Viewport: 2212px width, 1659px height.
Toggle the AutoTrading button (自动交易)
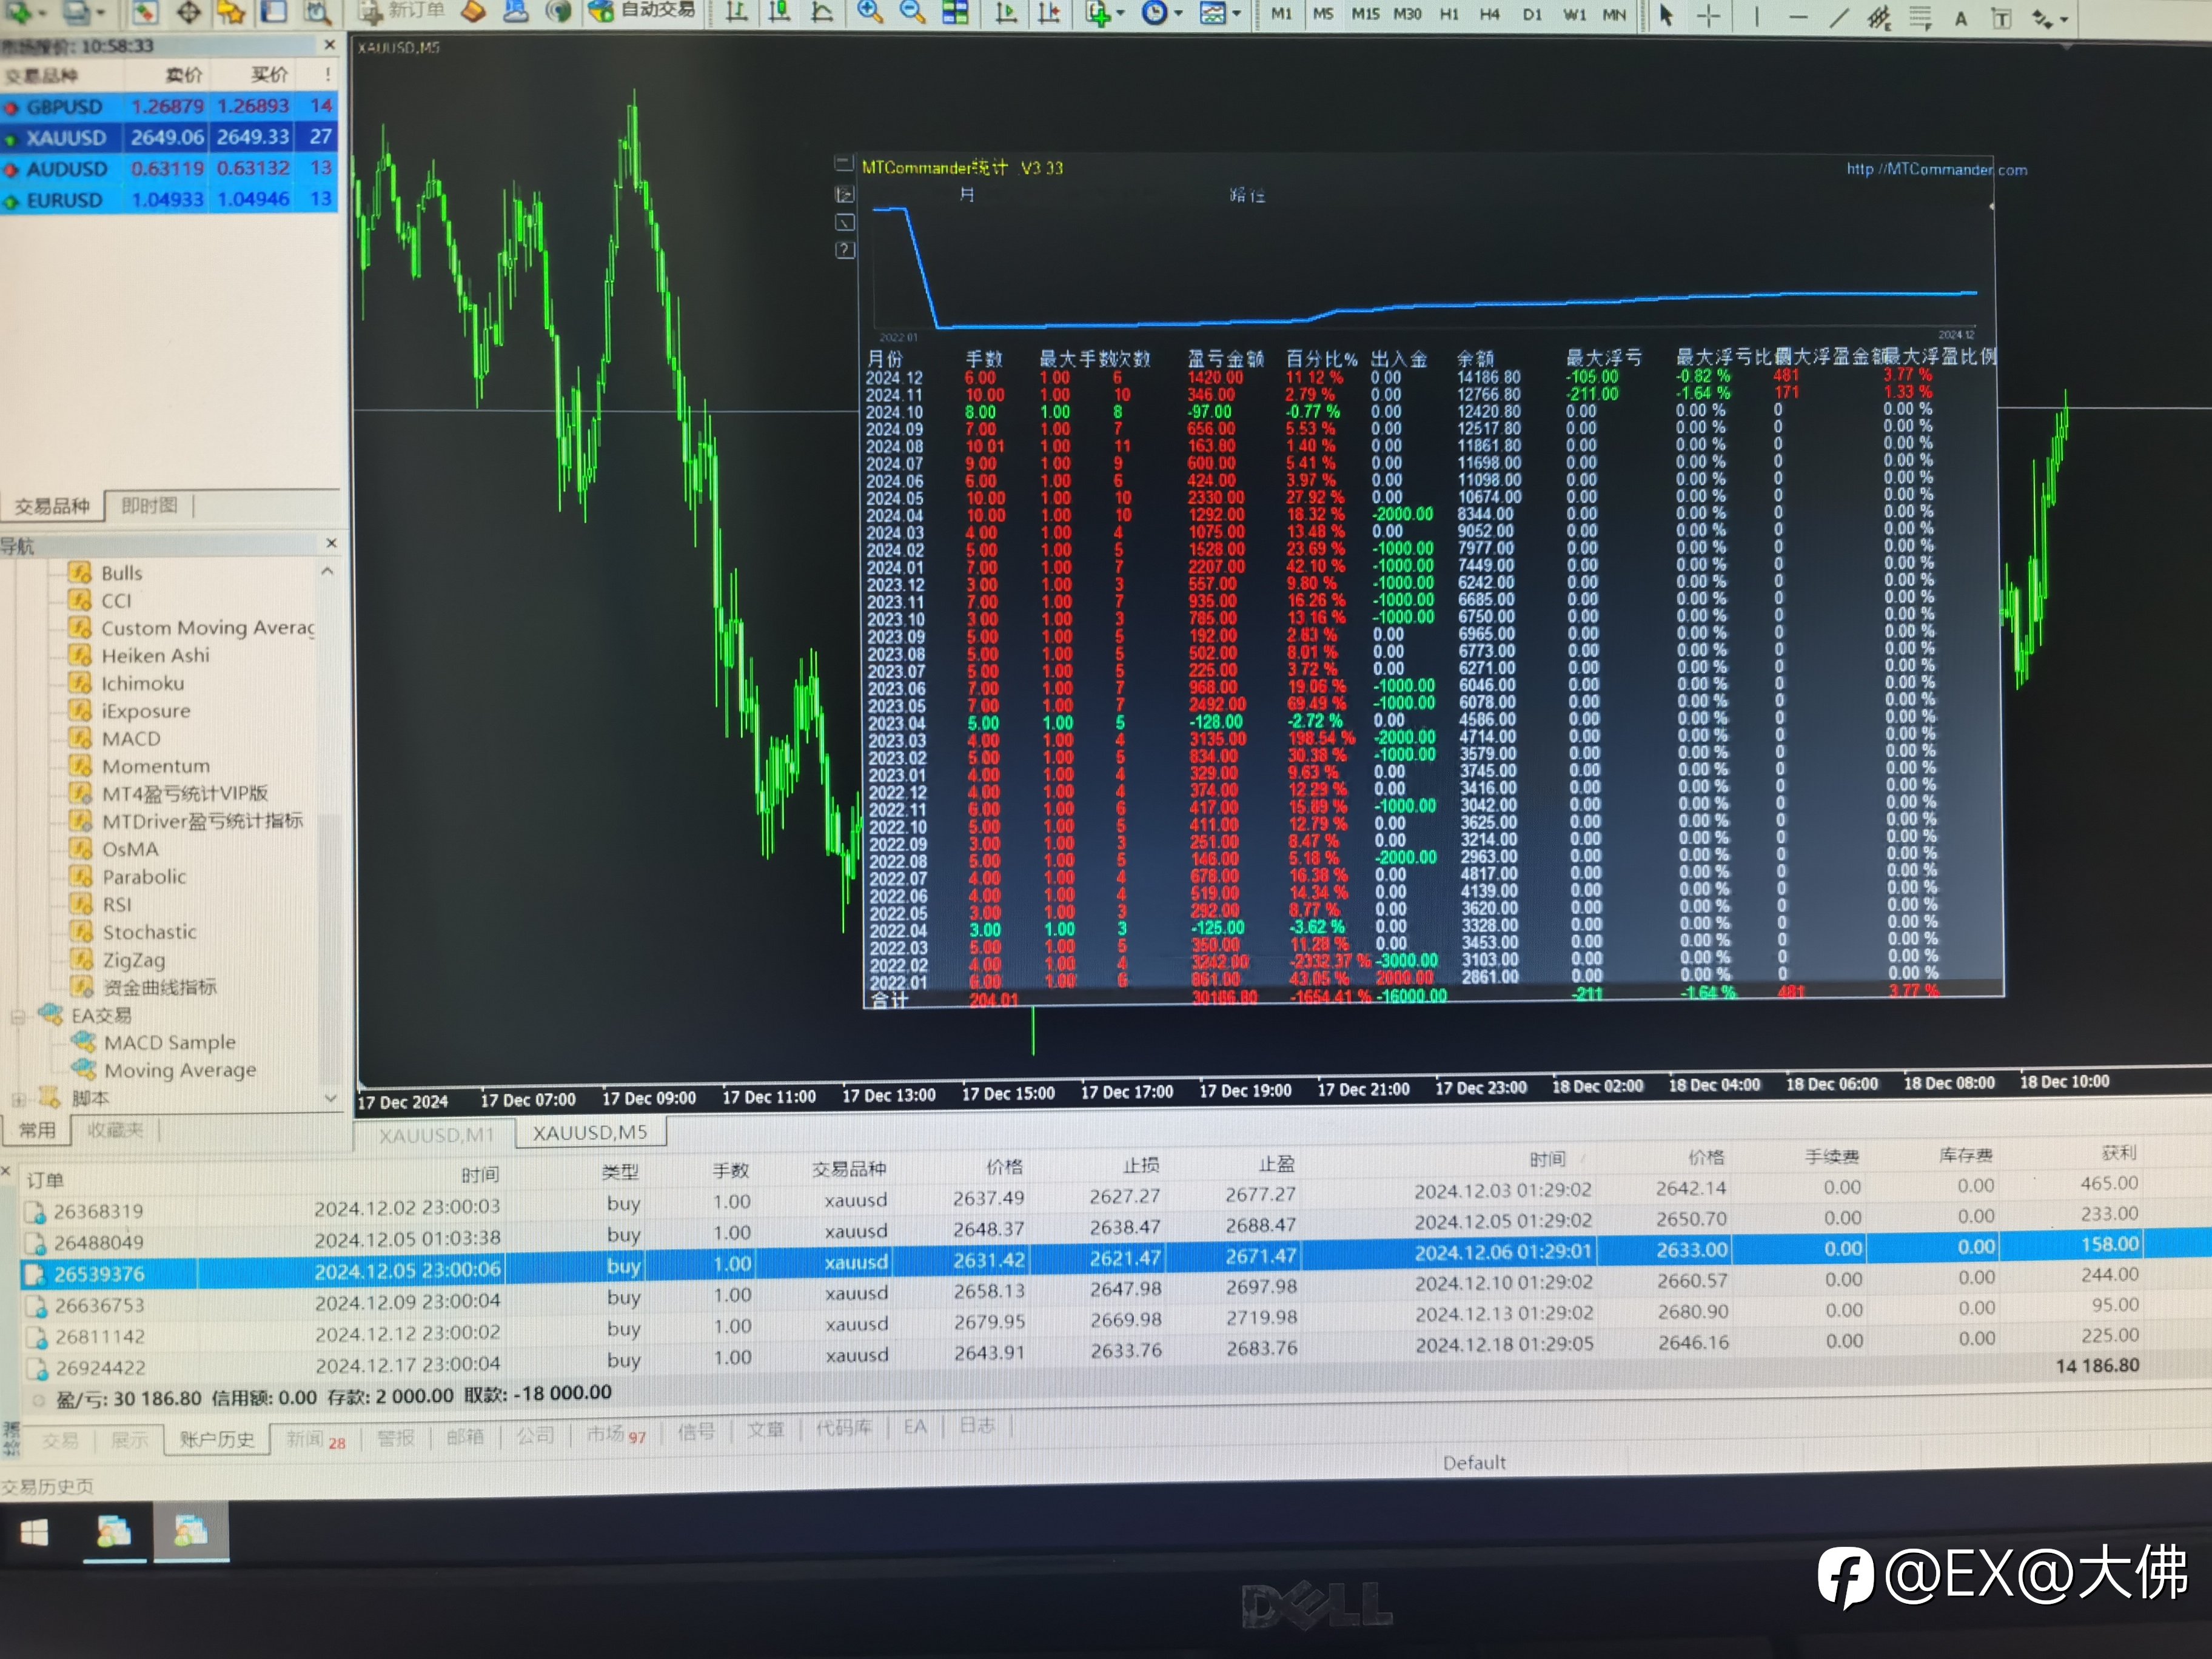click(643, 12)
